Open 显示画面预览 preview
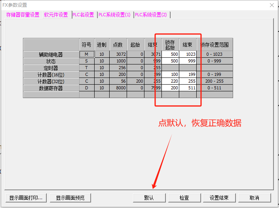 click(x=73, y=198)
